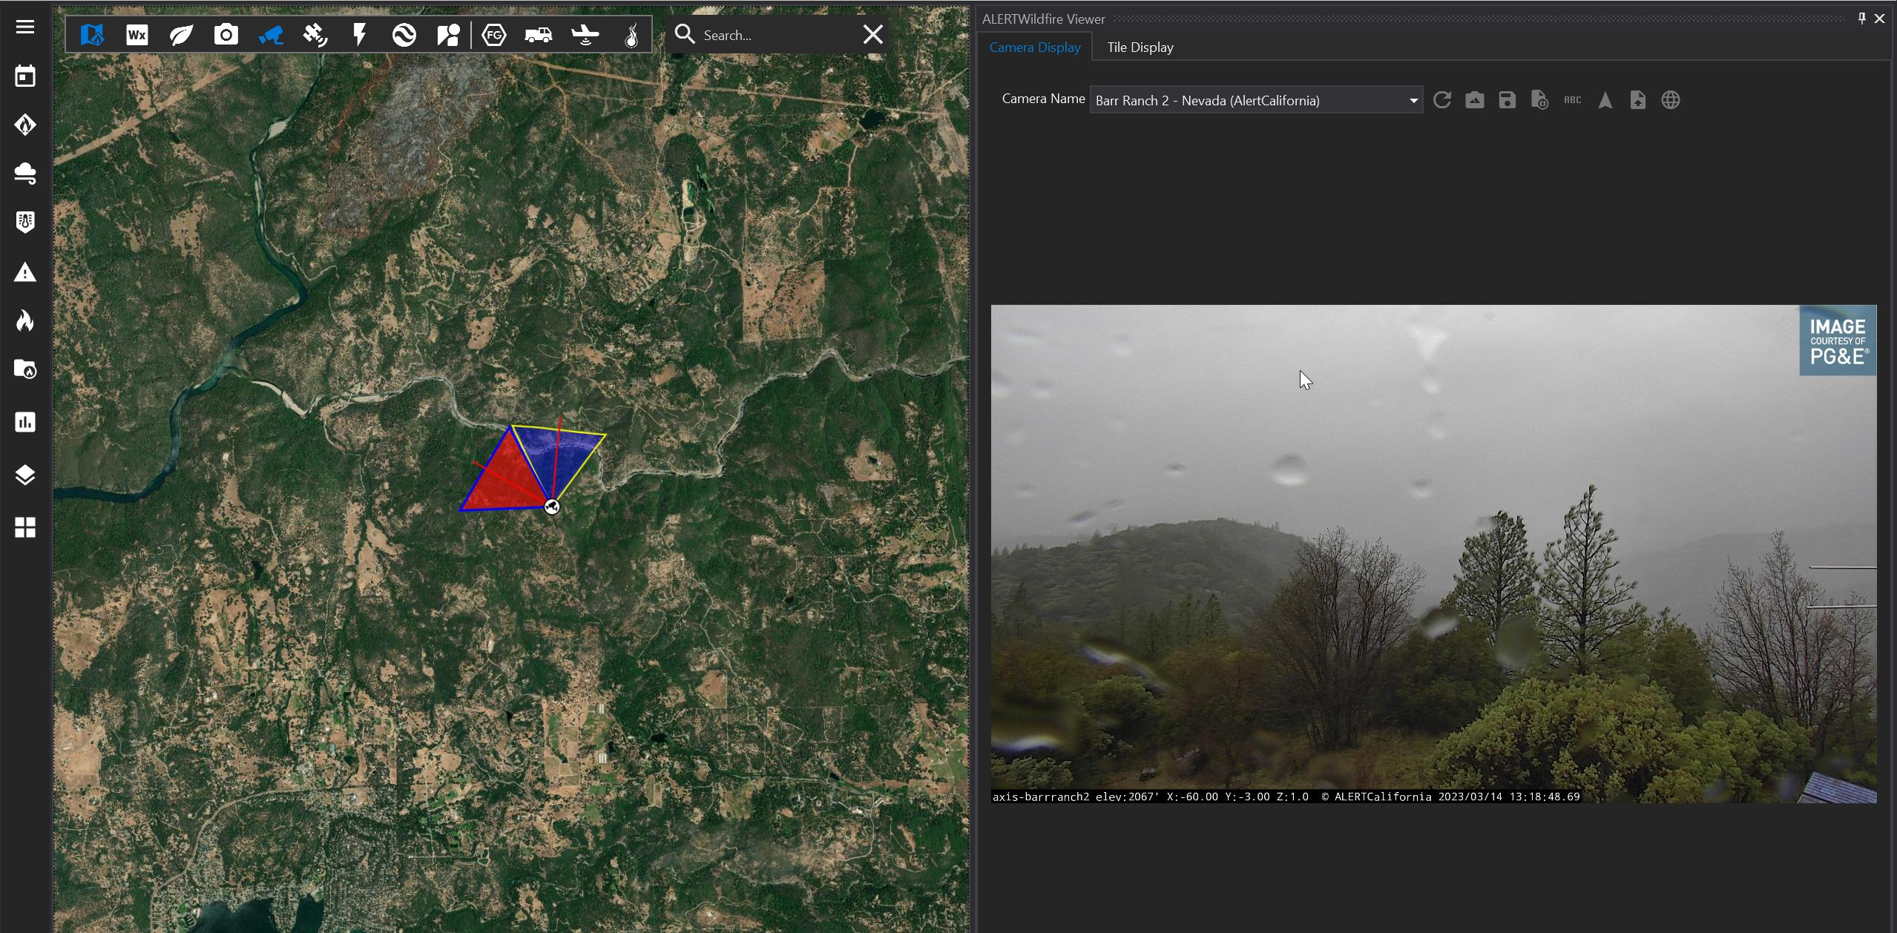Click the Wx weather toolbar icon

(137, 35)
